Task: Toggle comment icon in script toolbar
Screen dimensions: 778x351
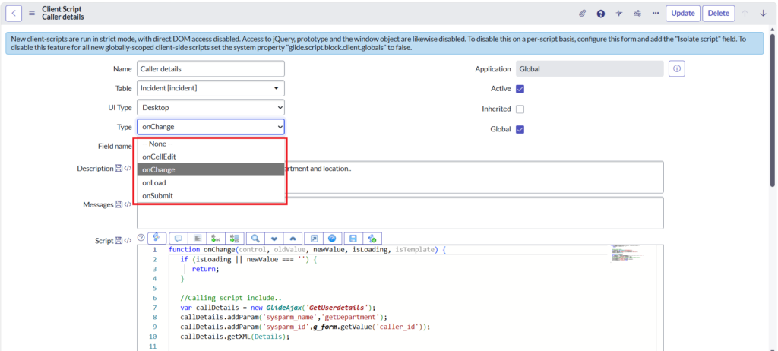Action: coord(179,239)
